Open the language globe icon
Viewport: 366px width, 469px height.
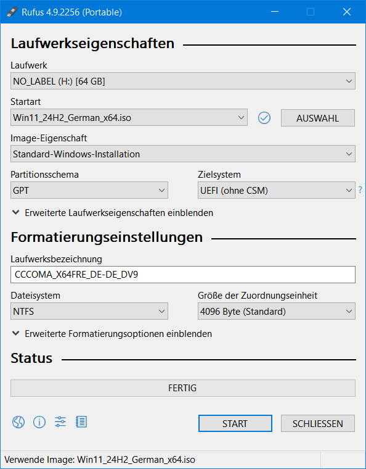[18, 422]
